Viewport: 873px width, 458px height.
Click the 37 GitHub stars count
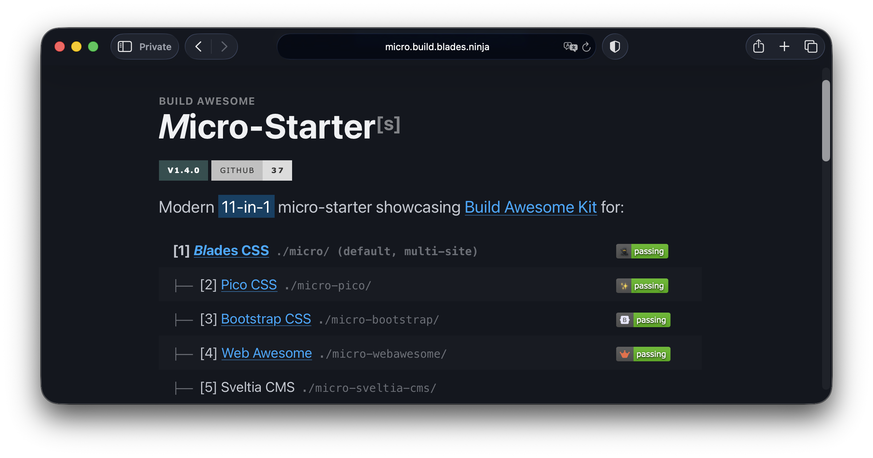pos(277,170)
